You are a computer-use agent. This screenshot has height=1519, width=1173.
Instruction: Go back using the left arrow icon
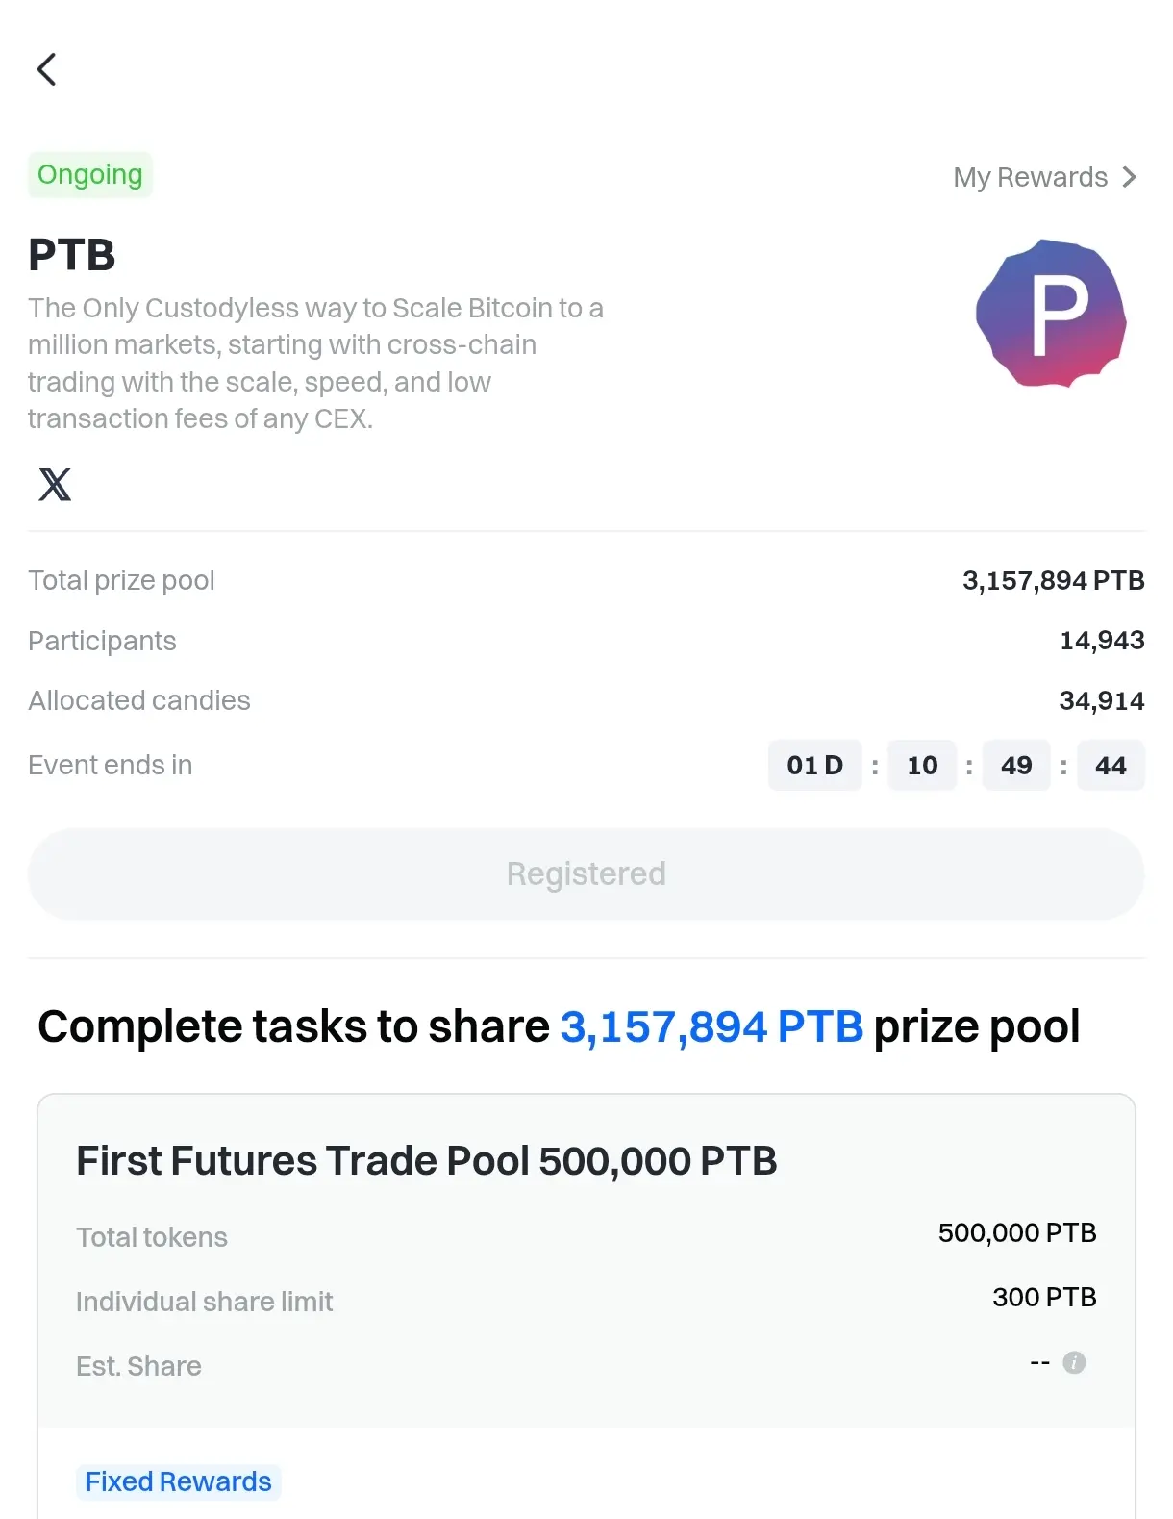(x=46, y=69)
